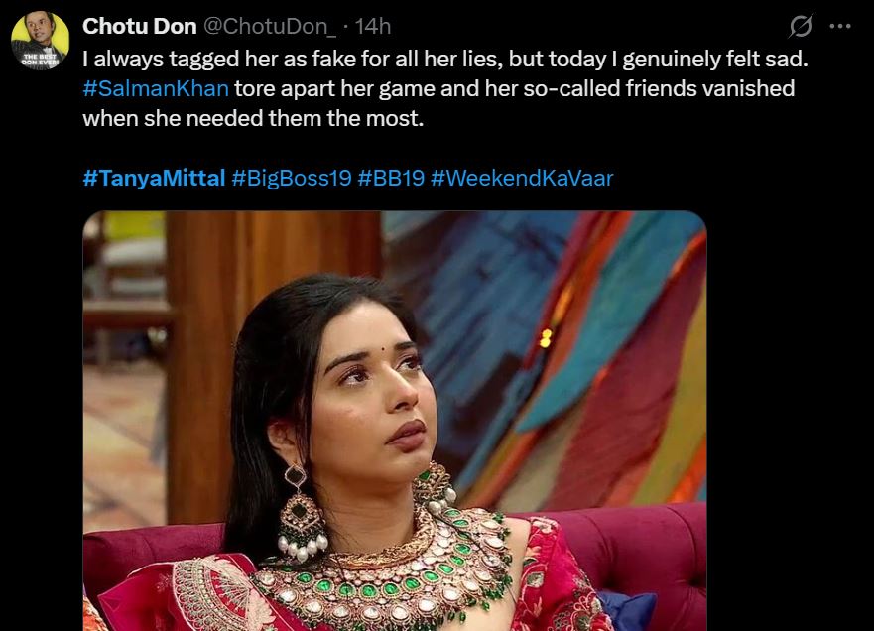Click the 14h timestamp to open post
The image size is (874, 631).
pyautogui.click(x=373, y=26)
